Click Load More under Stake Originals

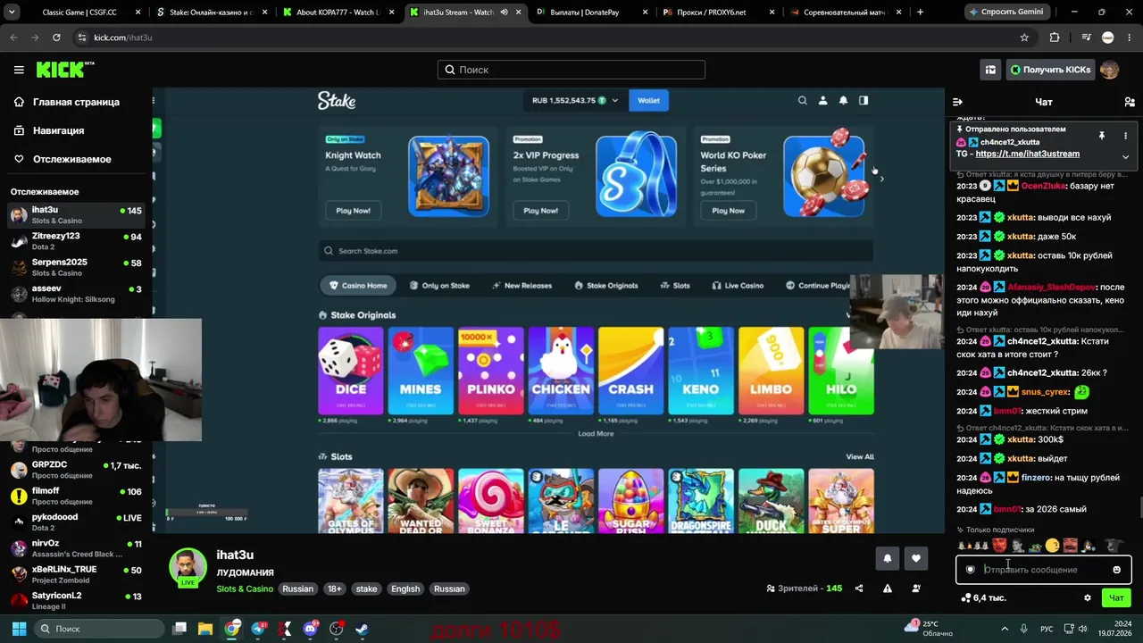coord(596,434)
